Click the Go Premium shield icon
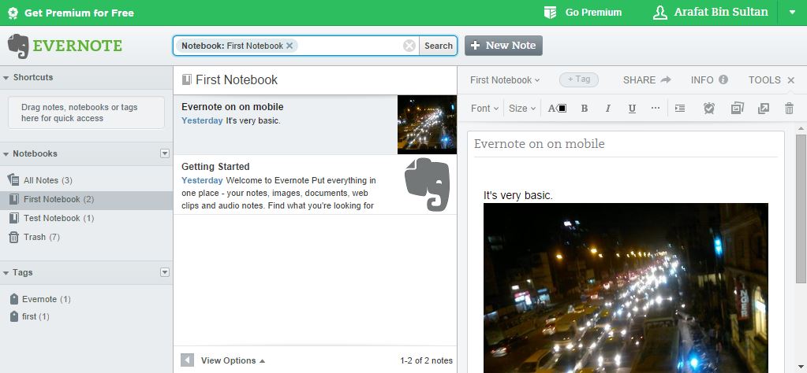807x373 pixels. click(550, 13)
